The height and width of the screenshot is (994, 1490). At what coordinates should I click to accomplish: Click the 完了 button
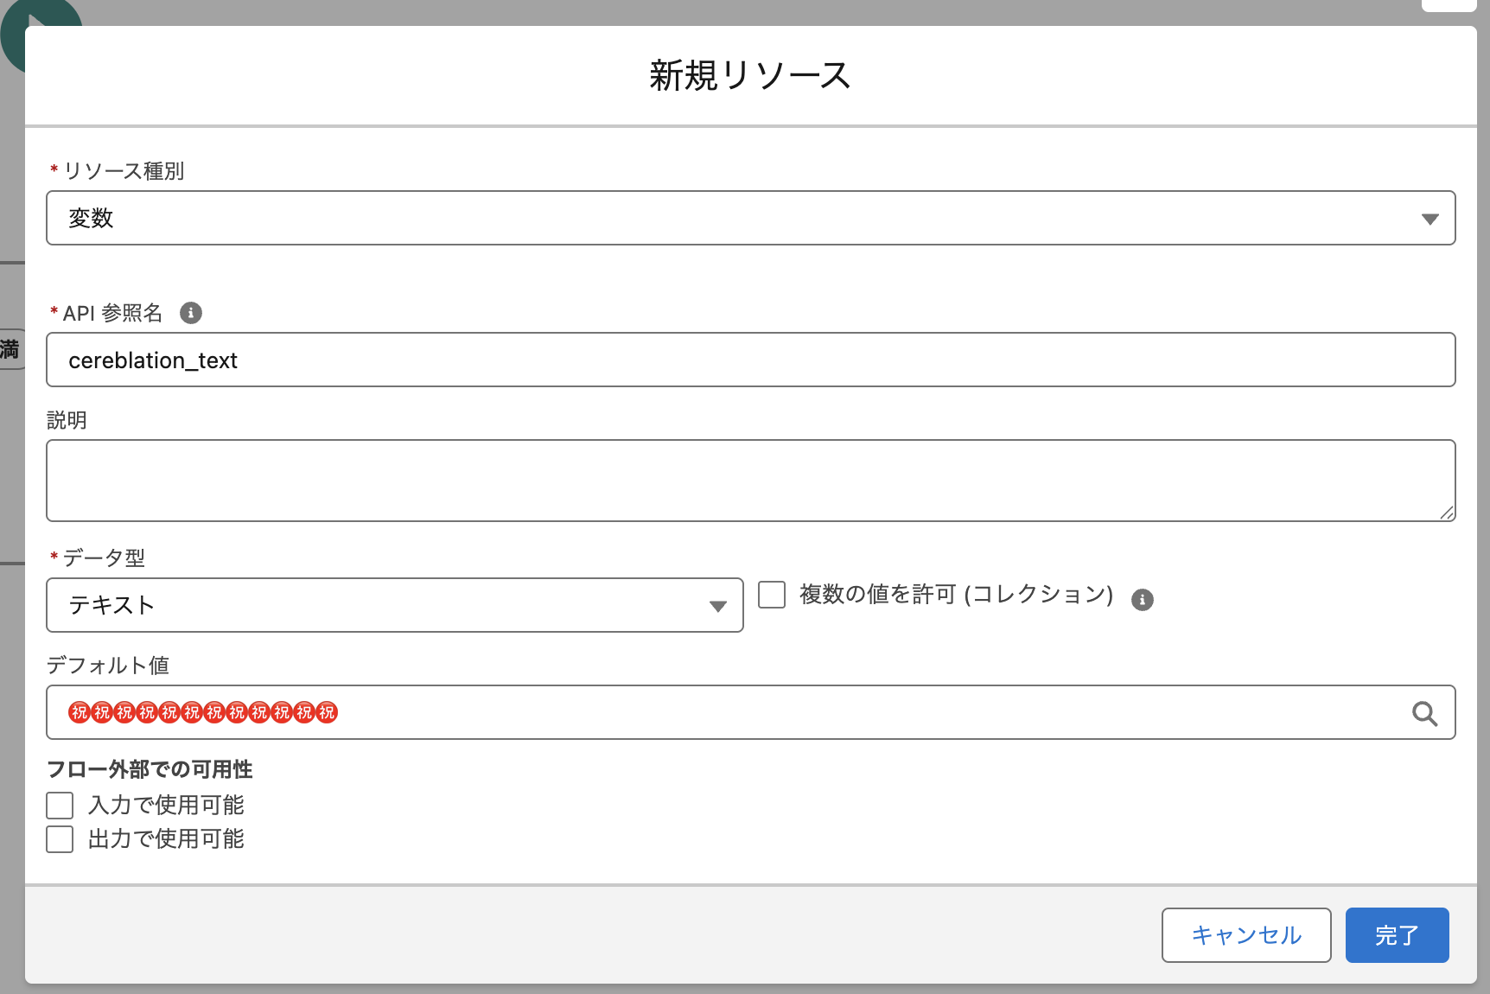1397,934
